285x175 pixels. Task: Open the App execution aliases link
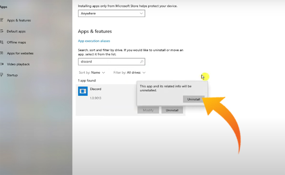(94, 41)
